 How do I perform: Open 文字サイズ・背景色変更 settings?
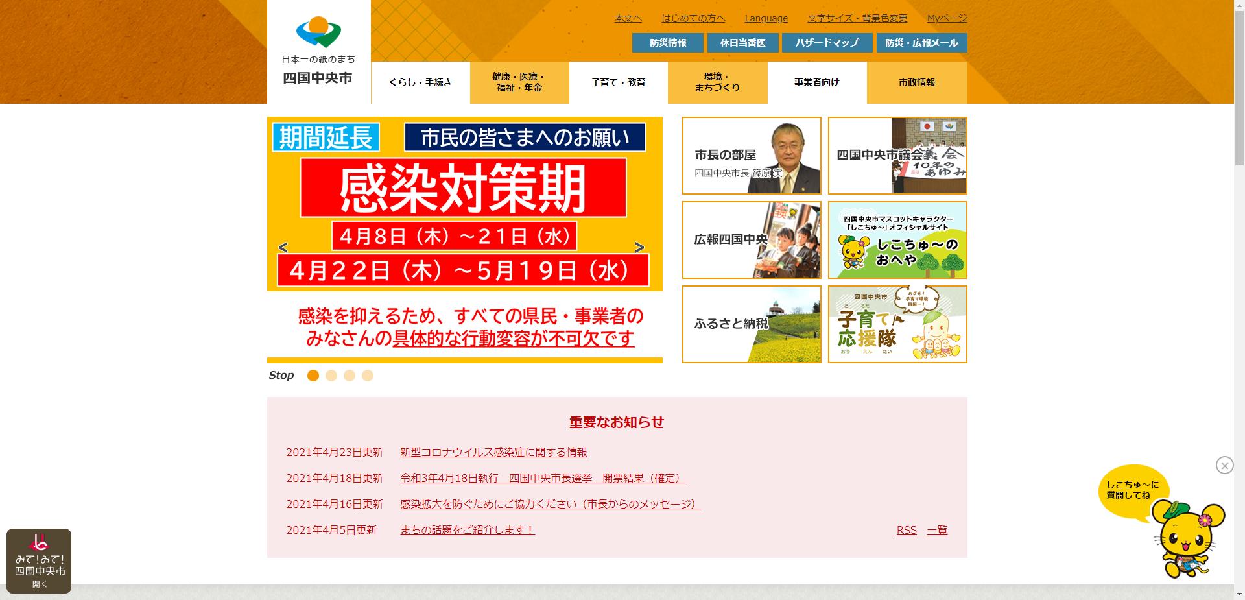857,18
